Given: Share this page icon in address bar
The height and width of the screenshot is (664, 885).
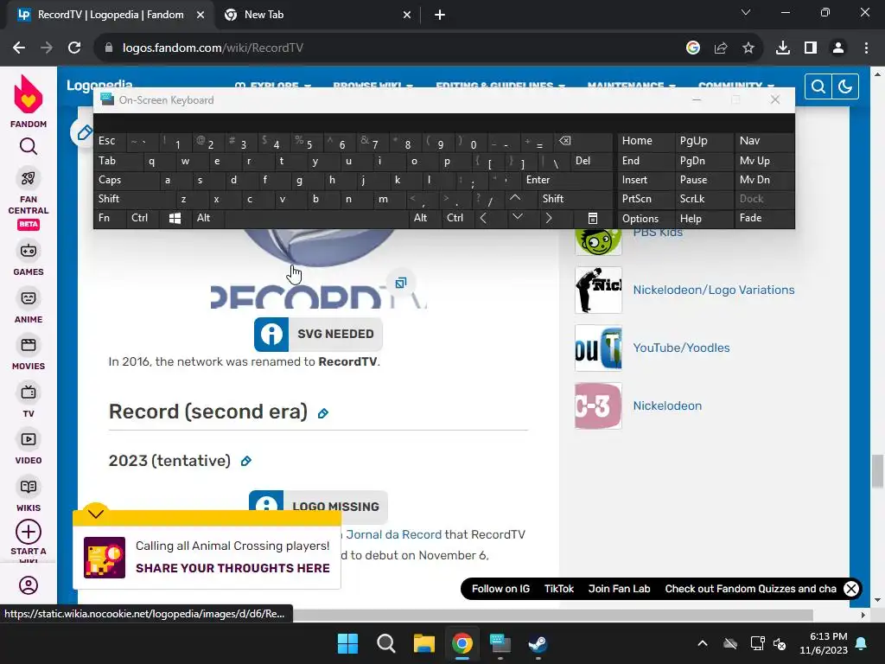Looking at the screenshot, I should click(x=721, y=48).
